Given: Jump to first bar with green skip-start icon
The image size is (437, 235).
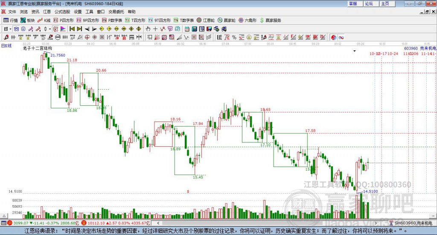Looking at the screenshot, I should [x=72, y=29].
